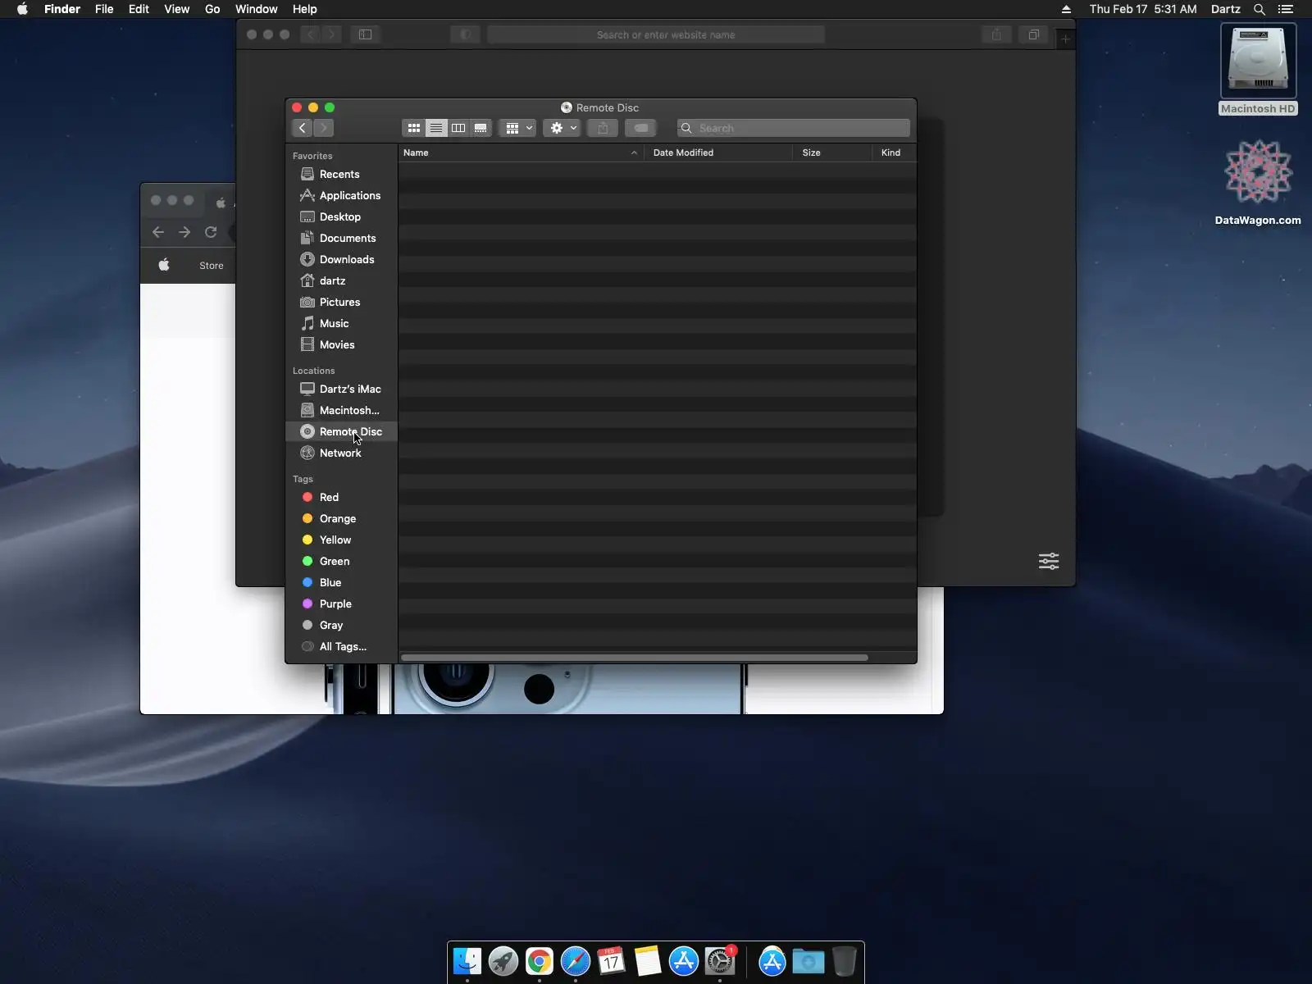Open Google Chrome from the Dock
This screenshot has height=984, width=1312.
point(540,961)
